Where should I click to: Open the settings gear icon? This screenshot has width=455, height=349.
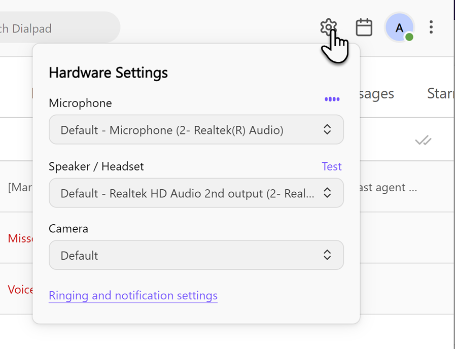tap(328, 27)
